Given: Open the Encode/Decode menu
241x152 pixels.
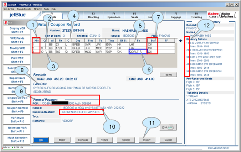Looking at the screenshot, I should [x=24, y=9].
